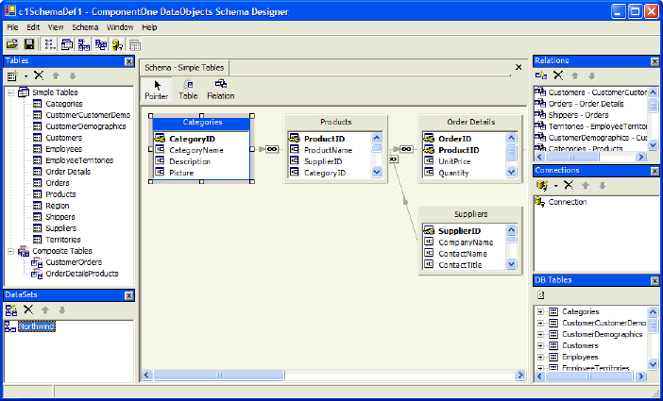The image size is (663, 401).
Task: Expand CustomerCustomerDemo in DB Tables tree
Action: point(540,324)
